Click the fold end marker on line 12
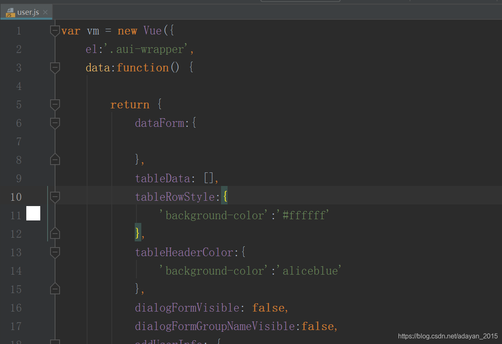Screen dimensions: 502x344 coord(55,234)
